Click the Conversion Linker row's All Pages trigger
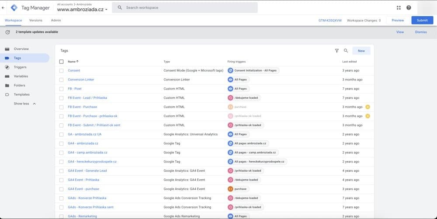This screenshot has height=219, width=437. pos(239,80)
